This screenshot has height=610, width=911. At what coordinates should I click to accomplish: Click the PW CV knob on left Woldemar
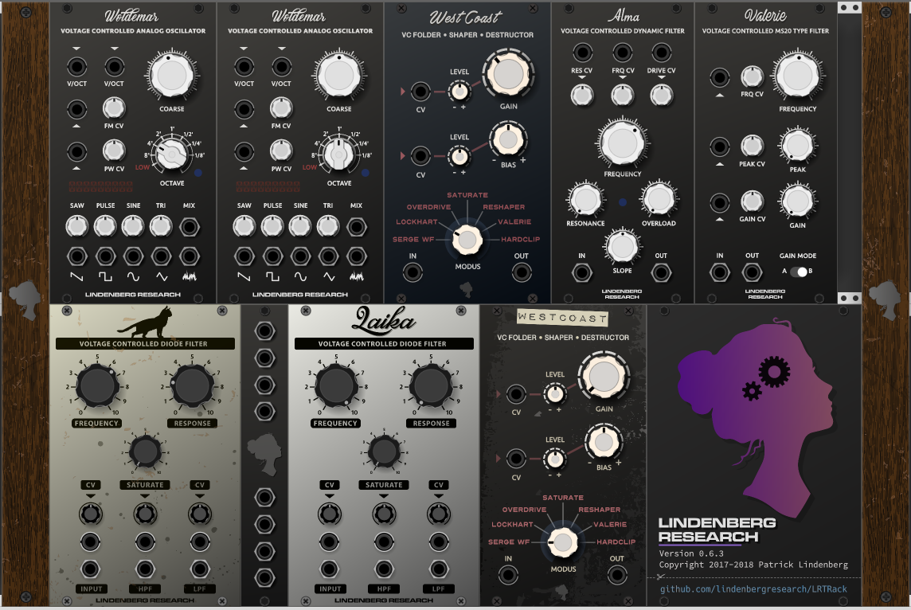point(114,151)
